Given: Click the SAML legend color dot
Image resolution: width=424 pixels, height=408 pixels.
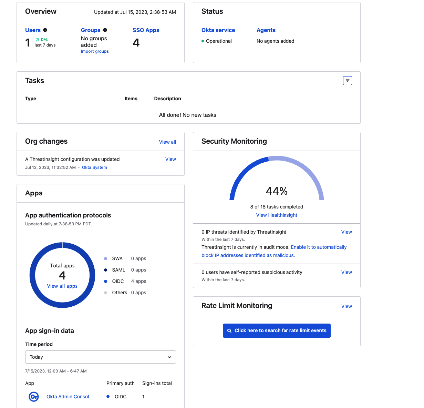Looking at the screenshot, I should 105,270.
